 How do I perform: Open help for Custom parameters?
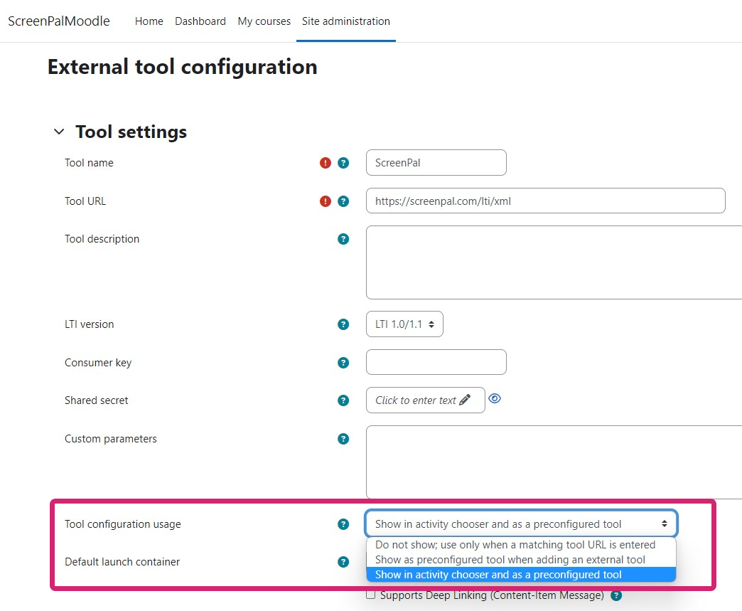[343, 439]
